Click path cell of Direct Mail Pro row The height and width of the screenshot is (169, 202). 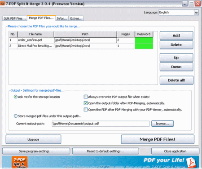coord(85,46)
